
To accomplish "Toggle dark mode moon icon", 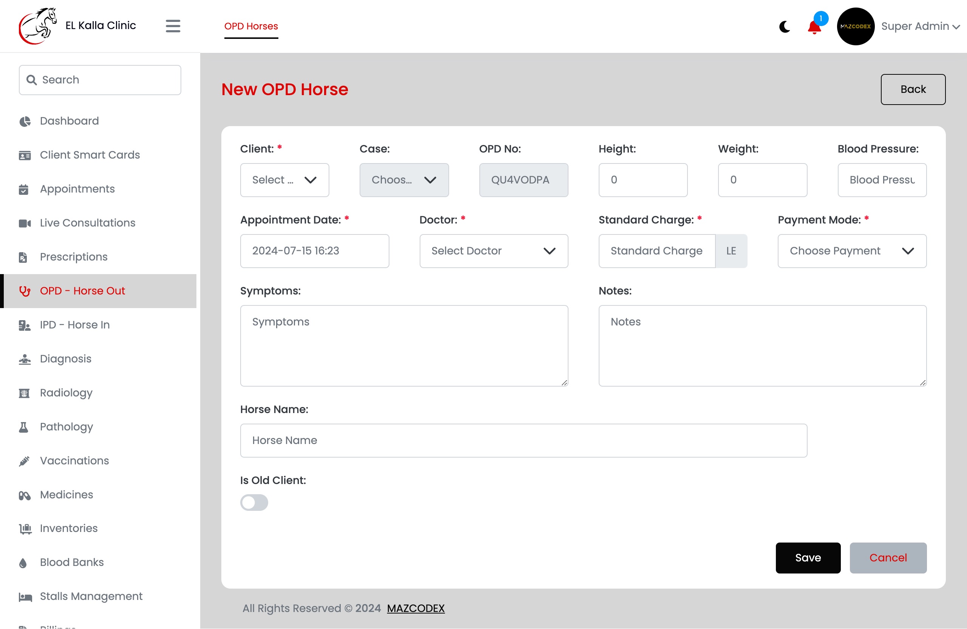I will click(784, 26).
